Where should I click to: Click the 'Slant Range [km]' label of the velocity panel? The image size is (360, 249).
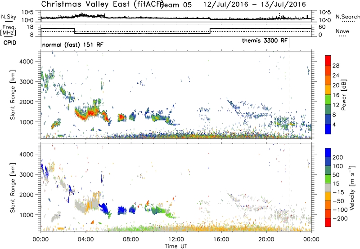click(13, 187)
